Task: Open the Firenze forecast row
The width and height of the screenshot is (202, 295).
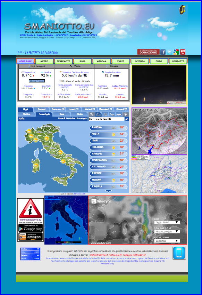Action: 109,174
